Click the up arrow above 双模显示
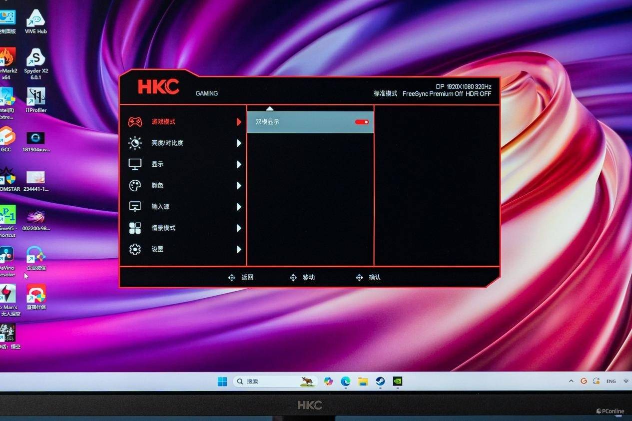Image resolution: width=632 pixels, height=421 pixels. point(270,108)
